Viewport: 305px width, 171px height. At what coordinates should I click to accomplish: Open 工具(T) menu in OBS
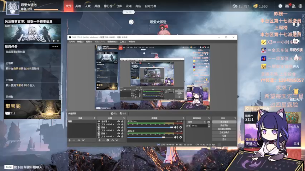coord(123,42)
